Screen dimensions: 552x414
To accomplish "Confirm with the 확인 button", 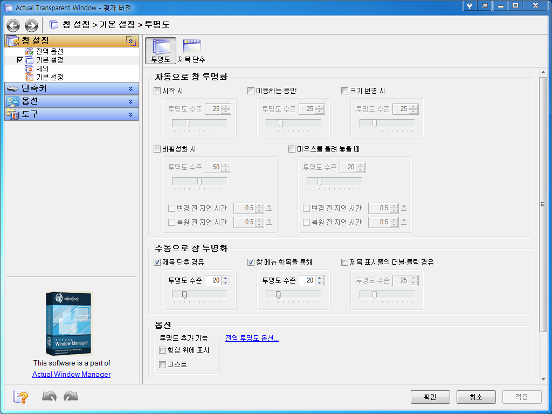I will [430, 397].
